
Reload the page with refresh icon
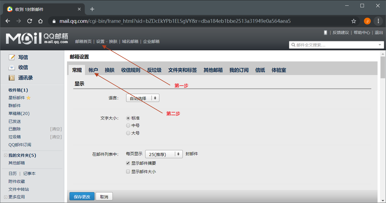pos(30,21)
